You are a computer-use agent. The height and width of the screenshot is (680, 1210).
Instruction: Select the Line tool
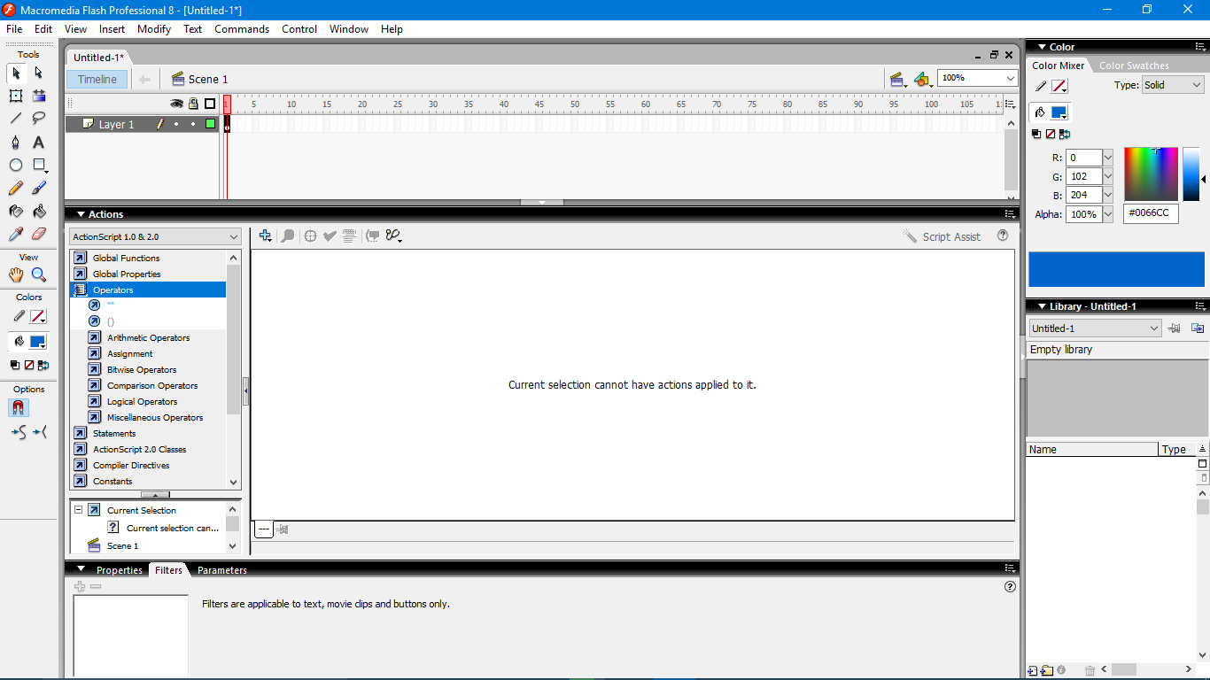(x=16, y=119)
